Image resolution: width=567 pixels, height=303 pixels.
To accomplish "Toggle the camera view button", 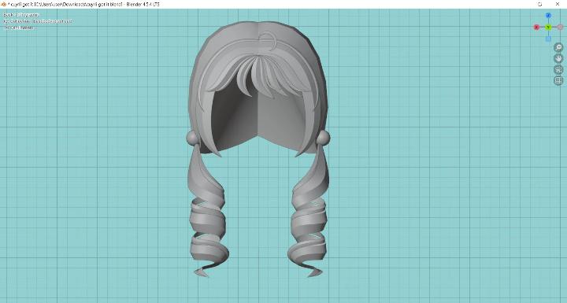I will pyautogui.click(x=558, y=69).
